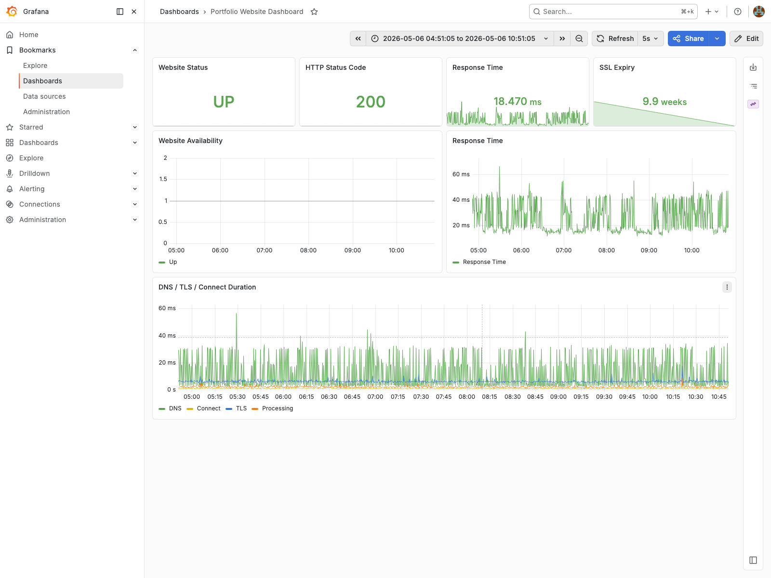
Task: Click the Share button
Action: tap(688, 39)
